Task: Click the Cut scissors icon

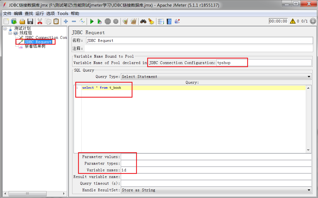Action: point(40,21)
